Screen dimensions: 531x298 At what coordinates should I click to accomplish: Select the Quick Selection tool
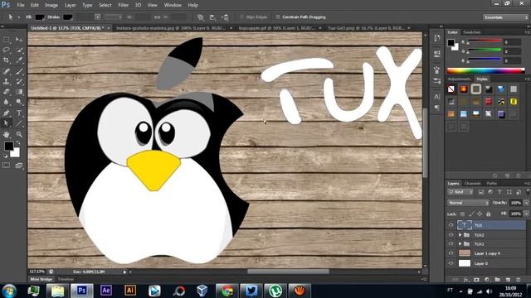point(19,50)
